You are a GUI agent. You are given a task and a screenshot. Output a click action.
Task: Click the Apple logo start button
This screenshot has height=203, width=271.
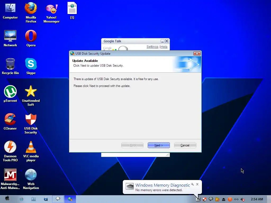coord(7,199)
